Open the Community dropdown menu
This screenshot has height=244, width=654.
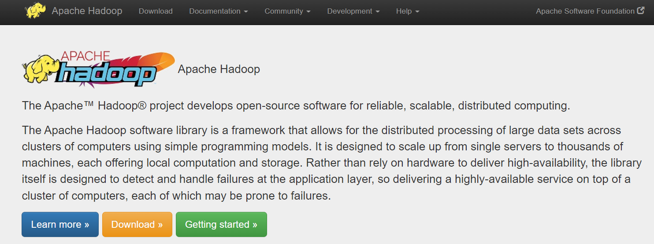click(x=287, y=11)
